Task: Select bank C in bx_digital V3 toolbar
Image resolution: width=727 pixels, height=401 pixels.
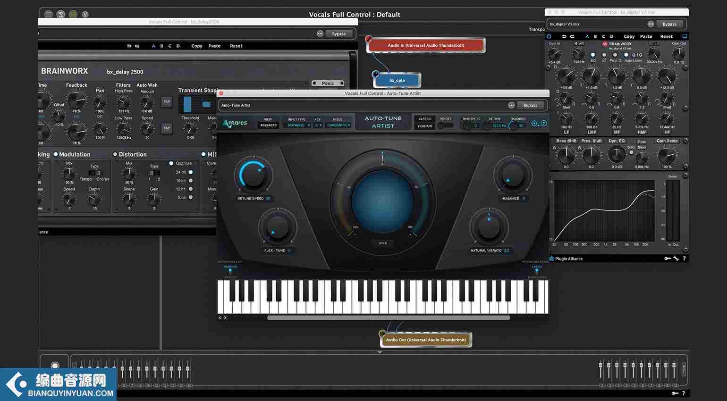Action: pos(603,36)
